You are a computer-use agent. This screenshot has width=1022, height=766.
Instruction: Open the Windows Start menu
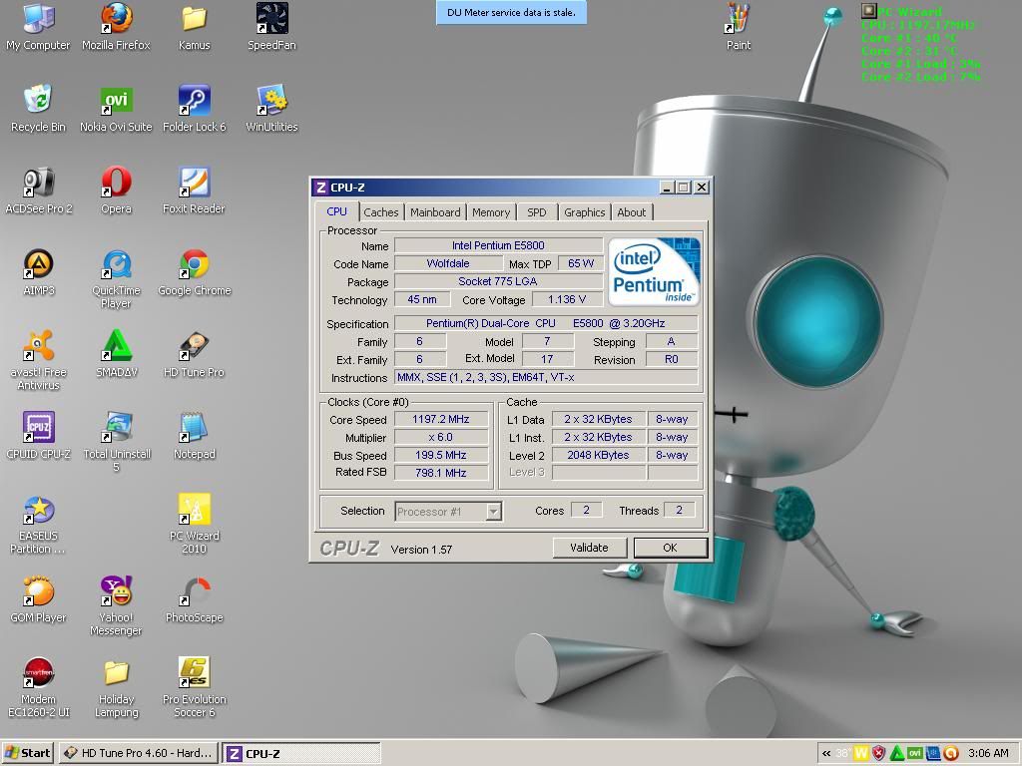point(27,753)
